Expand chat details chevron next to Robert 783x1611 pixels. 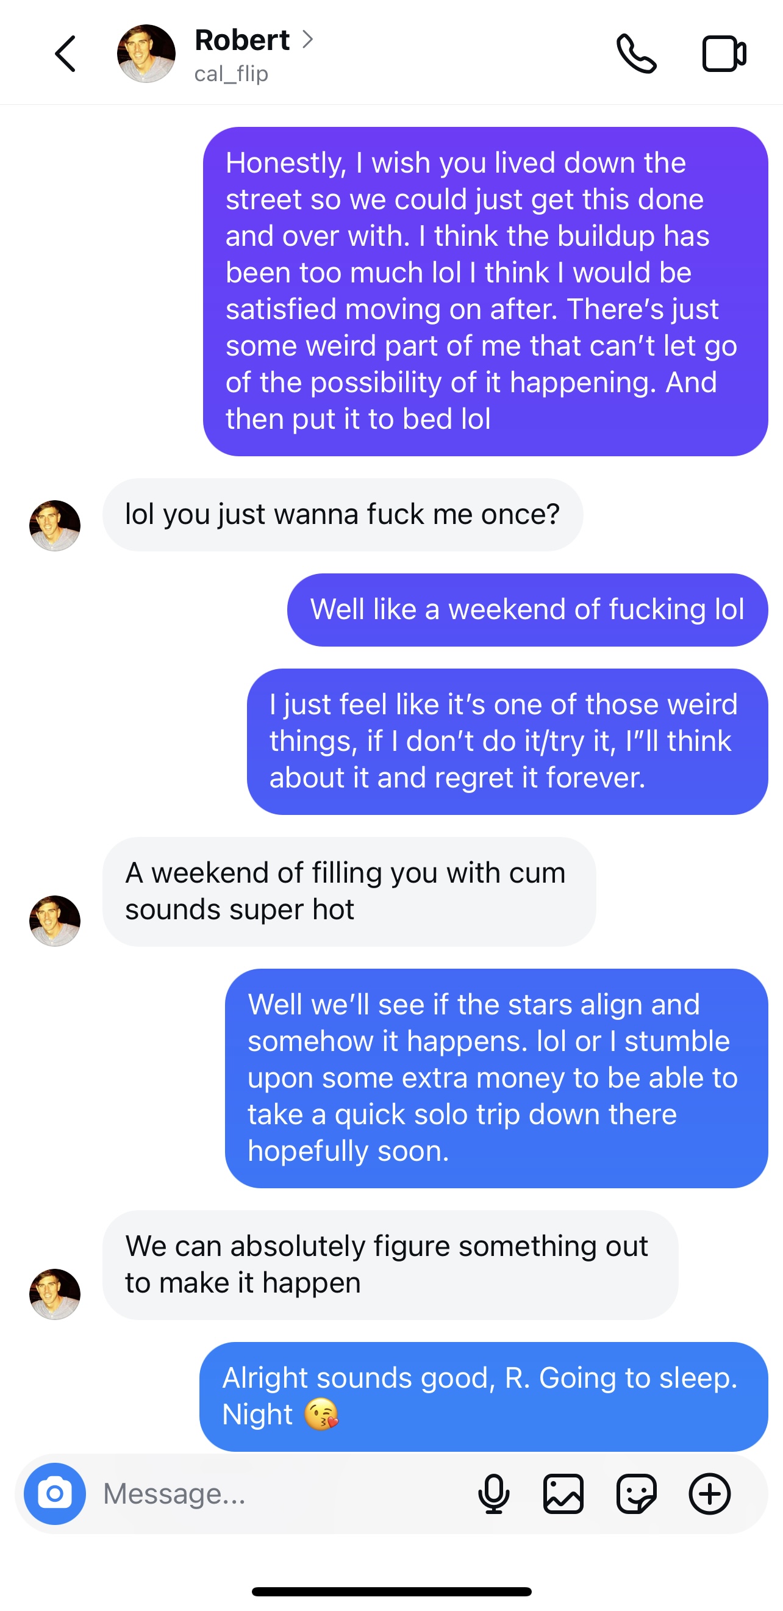click(x=307, y=40)
